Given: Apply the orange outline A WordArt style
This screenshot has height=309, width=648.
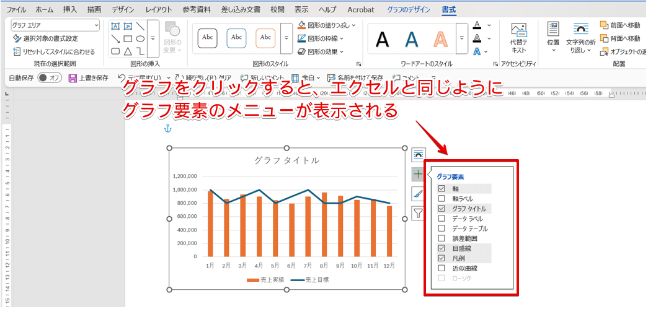Looking at the screenshot, I should tap(441, 39).
